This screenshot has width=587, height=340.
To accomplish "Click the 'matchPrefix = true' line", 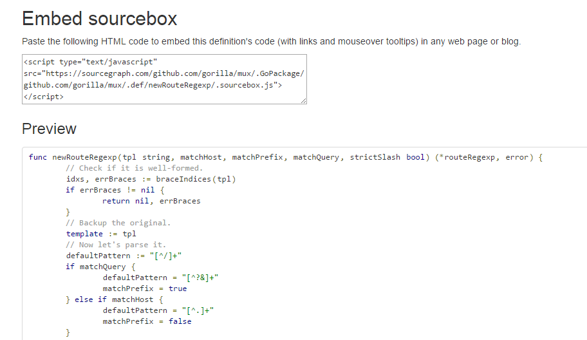I will pos(144,288).
